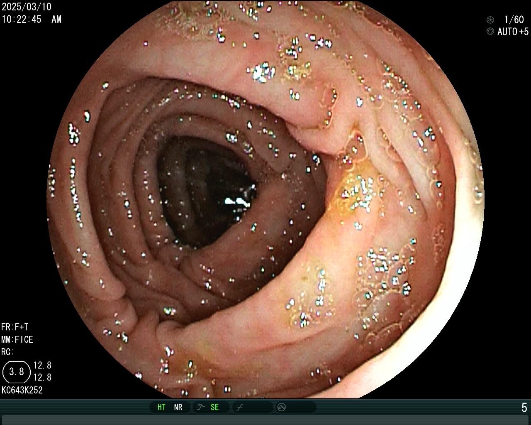Click the structure emphasis curve icon beside SE
The width and height of the screenshot is (531, 425).
coord(201,407)
